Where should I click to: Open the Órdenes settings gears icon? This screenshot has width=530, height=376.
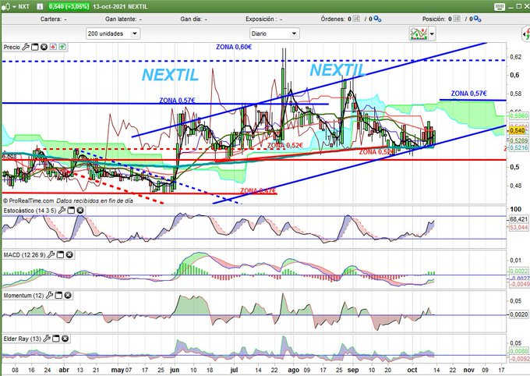pyautogui.click(x=377, y=20)
